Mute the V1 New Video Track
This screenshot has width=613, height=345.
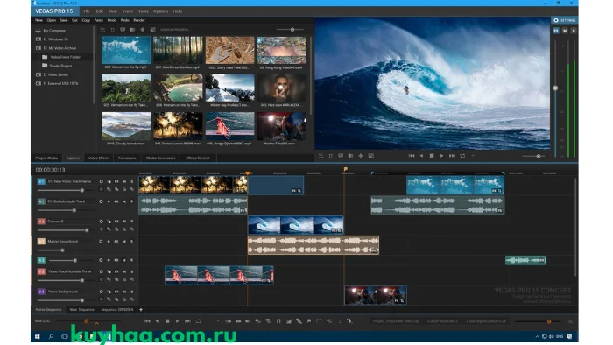click(124, 181)
